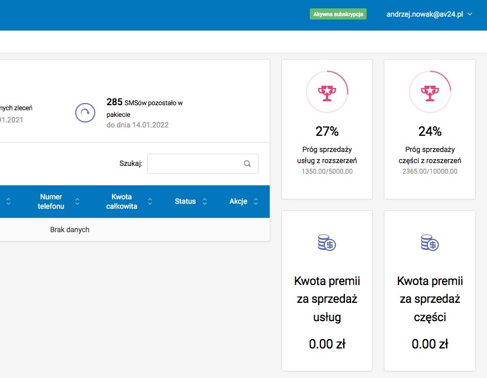Click the 285 SMSów pozostało text
The height and width of the screenshot is (378, 487).
click(144, 103)
